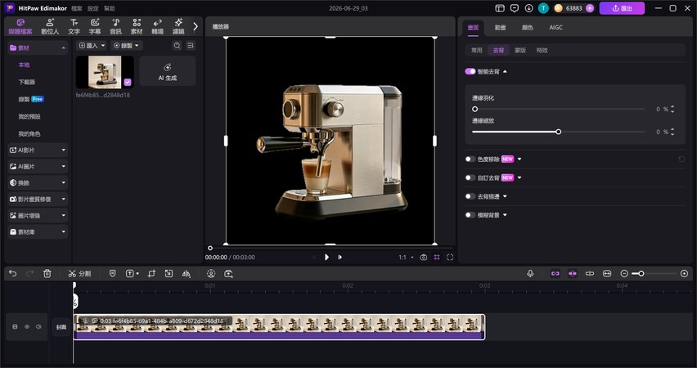Open the layout switcher icon in title bar
Image resolution: width=697 pixels, height=368 pixels.
pyautogui.click(x=500, y=8)
